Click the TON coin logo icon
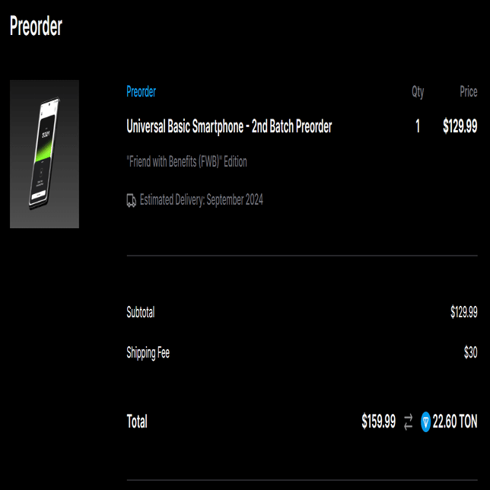 click(x=425, y=422)
